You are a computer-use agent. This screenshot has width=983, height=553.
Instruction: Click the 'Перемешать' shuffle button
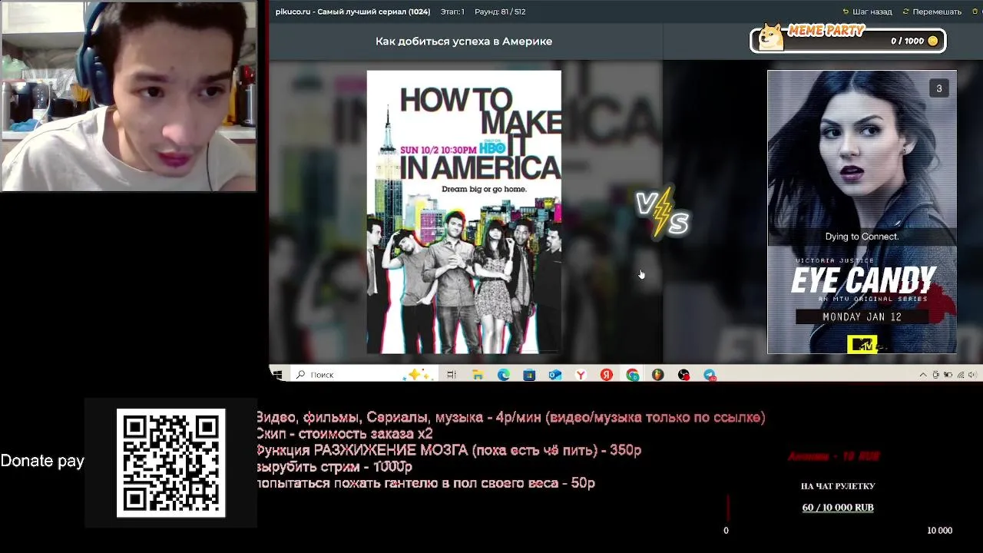[x=932, y=12]
